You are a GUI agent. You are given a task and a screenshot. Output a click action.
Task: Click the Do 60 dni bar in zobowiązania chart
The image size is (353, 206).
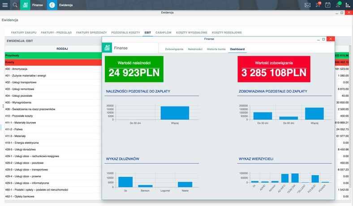click(x=288, y=118)
